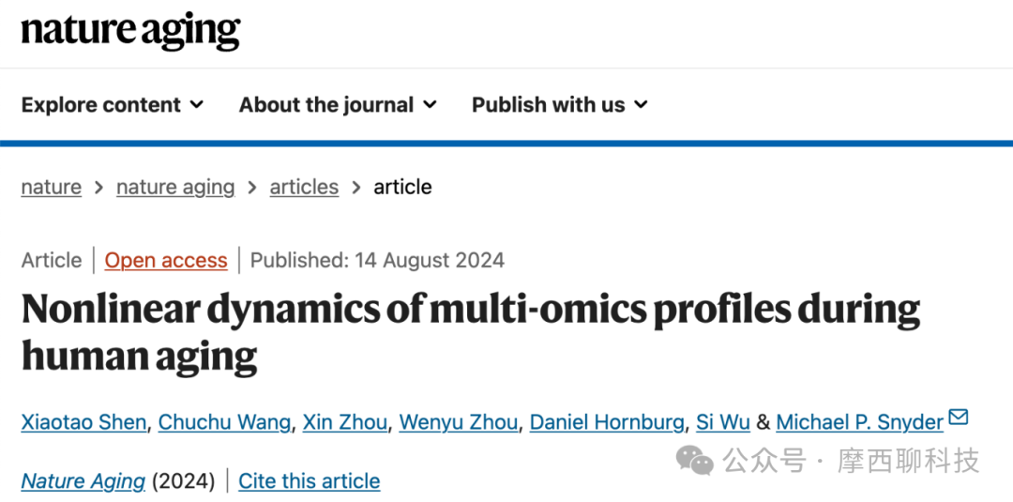The image size is (1013, 502).
Task: Click the envelope icon beside Michael P. Snyder
Action: coord(958,418)
